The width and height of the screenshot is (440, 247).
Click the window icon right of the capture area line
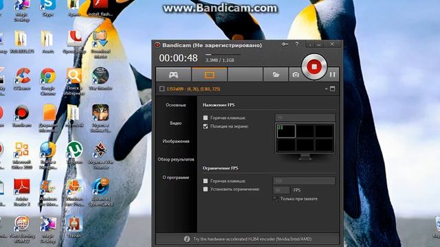pos(333,89)
